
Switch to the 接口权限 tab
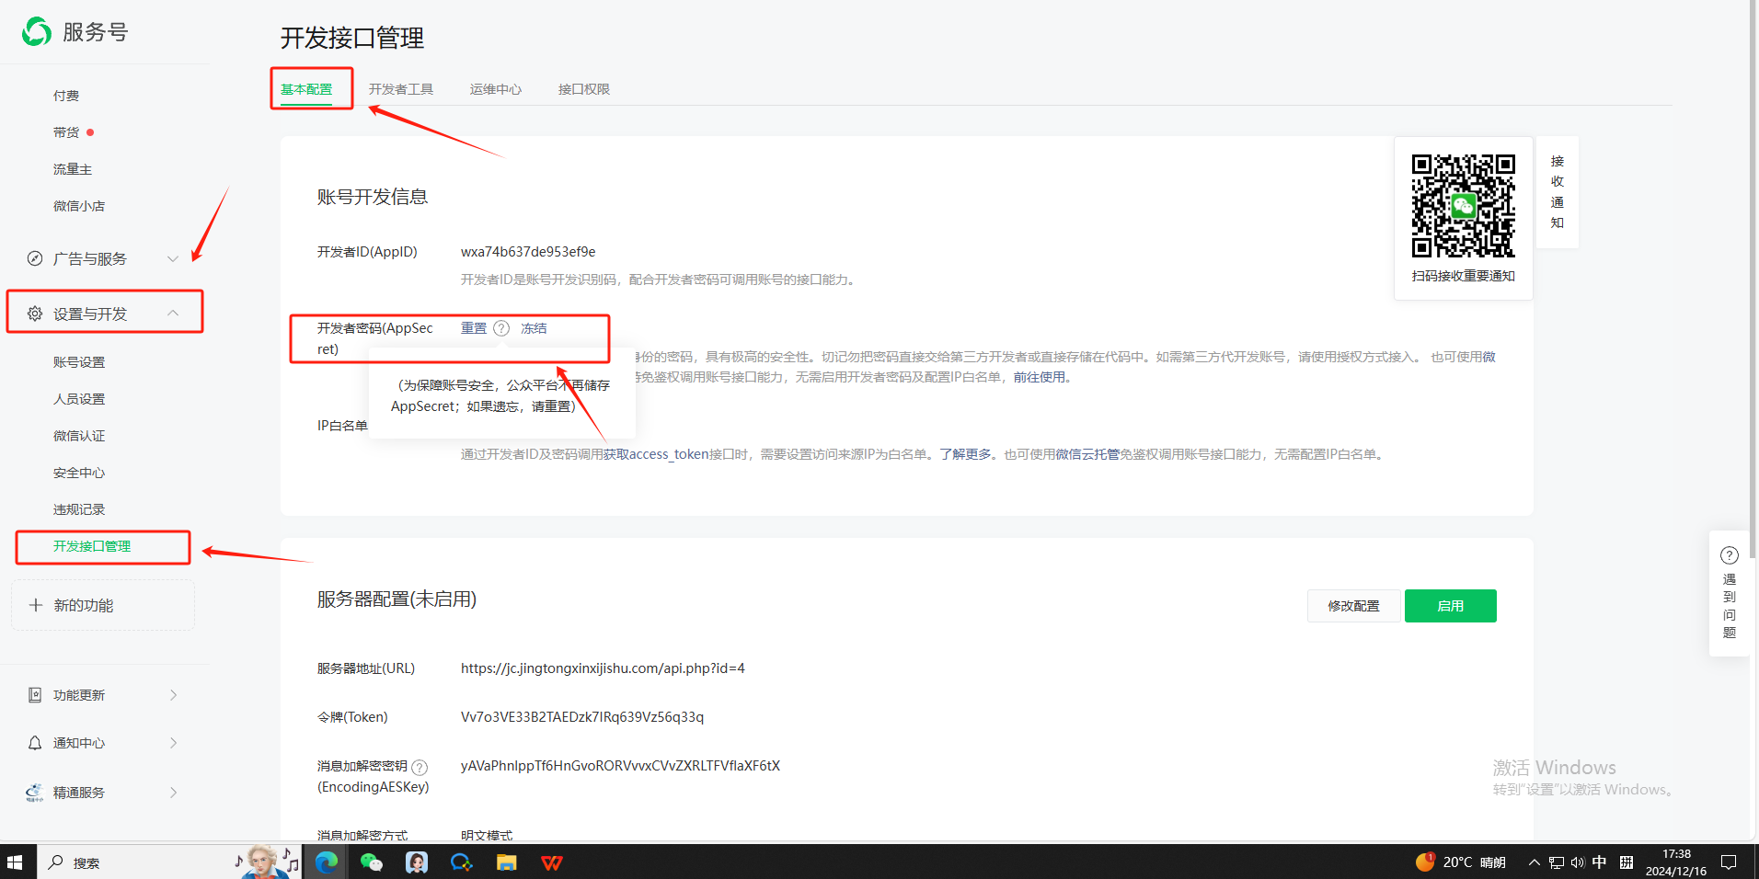583,89
